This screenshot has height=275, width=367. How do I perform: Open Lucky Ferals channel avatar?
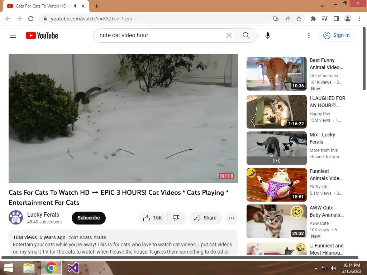[16, 217]
